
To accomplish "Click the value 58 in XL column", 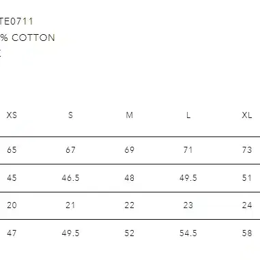I will [x=247, y=233].
